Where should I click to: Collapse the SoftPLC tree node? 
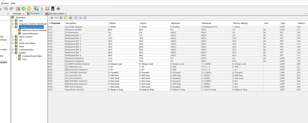click(13, 53)
